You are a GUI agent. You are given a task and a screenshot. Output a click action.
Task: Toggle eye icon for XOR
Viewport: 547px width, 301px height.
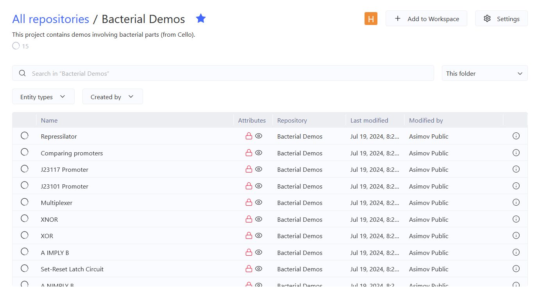click(259, 235)
